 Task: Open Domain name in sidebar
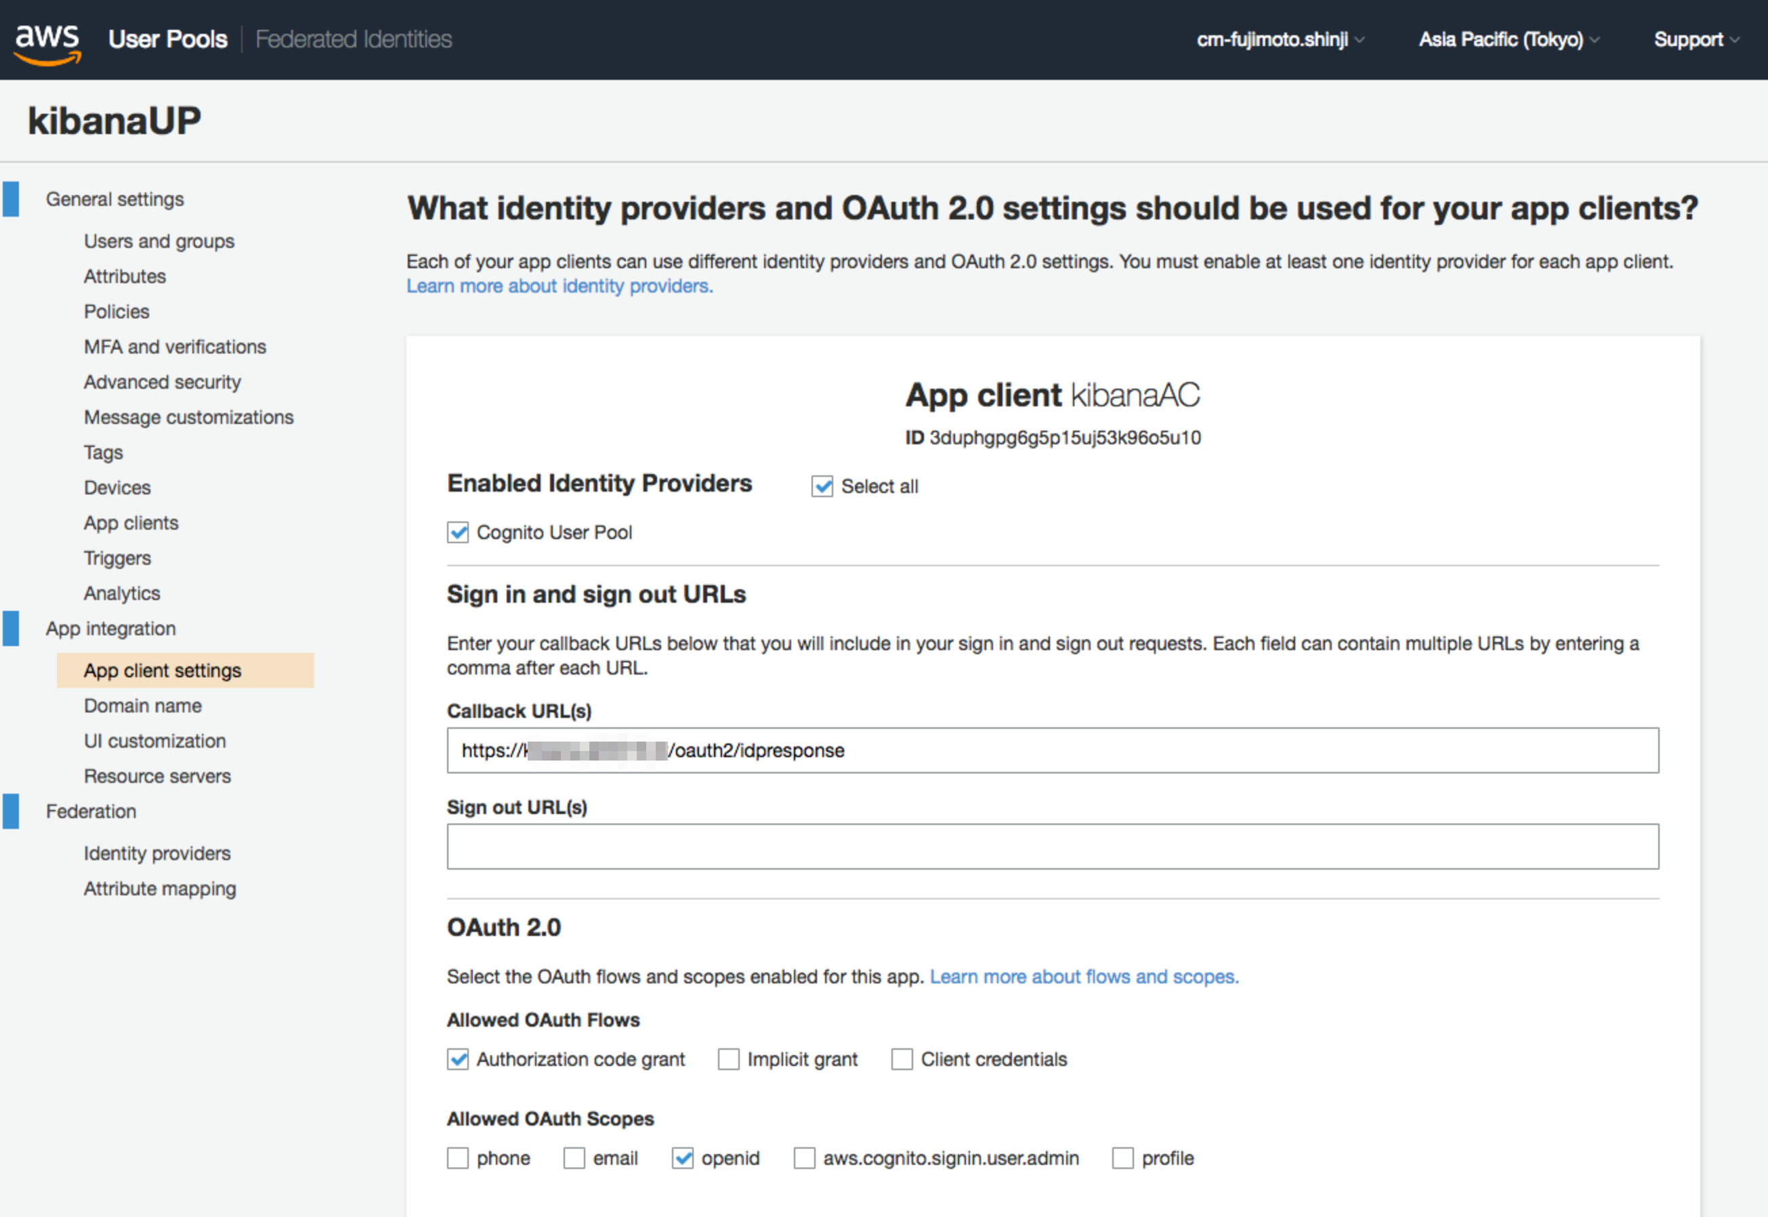point(143,706)
